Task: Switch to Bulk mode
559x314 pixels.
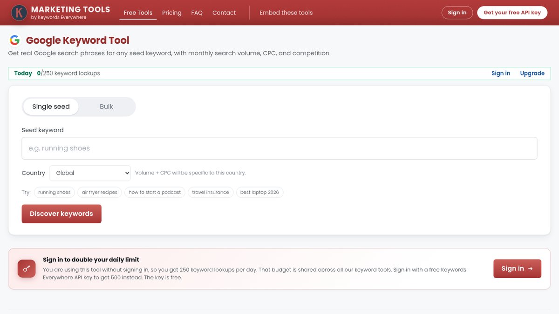Action: point(106,107)
